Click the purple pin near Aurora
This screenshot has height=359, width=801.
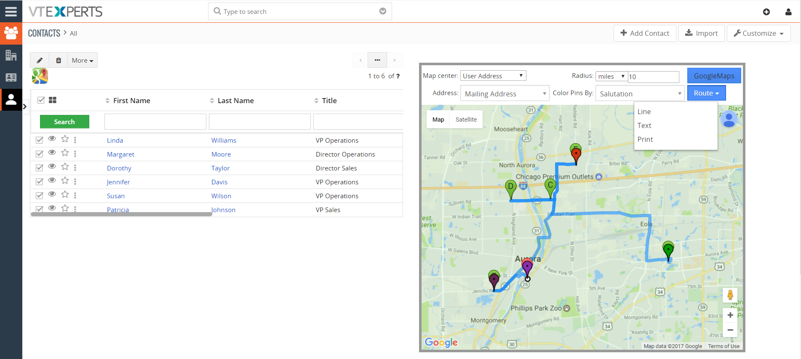pyautogui.click(x=527, y=269)
